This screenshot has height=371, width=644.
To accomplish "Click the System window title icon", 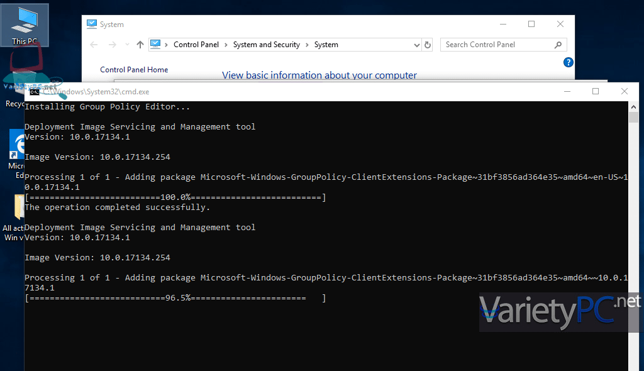I will (92, 25).
